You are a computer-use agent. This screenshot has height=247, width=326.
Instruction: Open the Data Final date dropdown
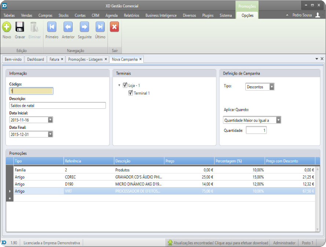(x=50, y=134)
